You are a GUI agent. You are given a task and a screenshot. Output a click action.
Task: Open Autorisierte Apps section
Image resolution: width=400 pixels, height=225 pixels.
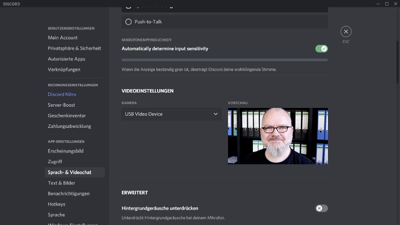pyautogui.click(x=66, y=59)
